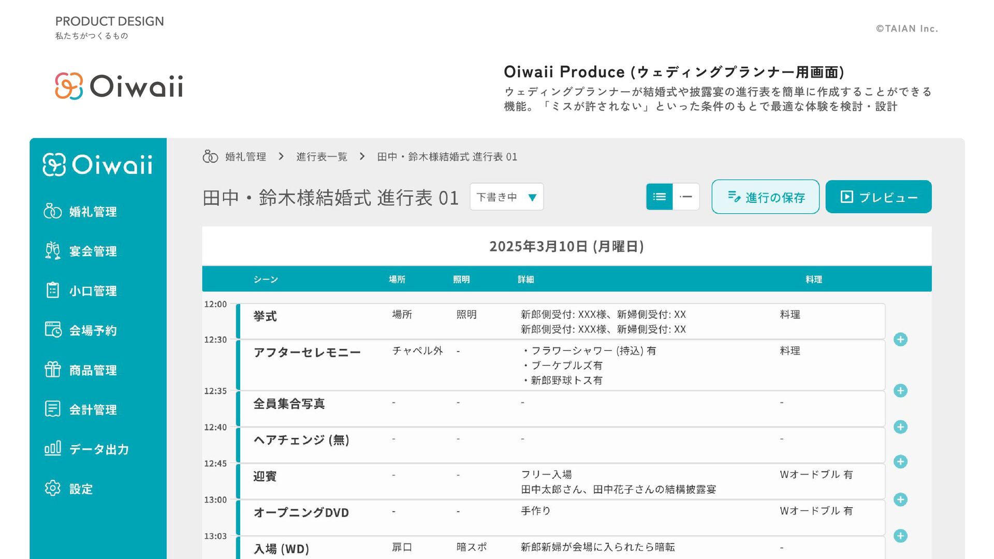Go to 進行表一覧 breadcrumb link

tap(321, 157)
